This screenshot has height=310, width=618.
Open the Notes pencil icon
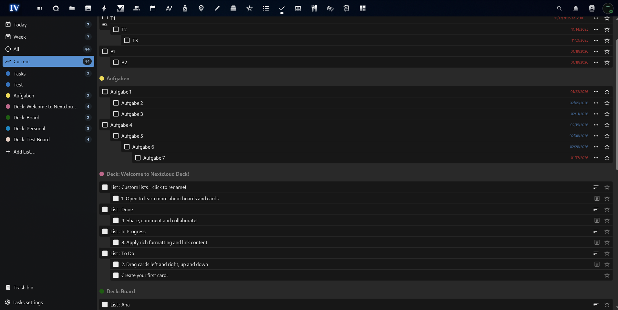[x=217, y=8]
